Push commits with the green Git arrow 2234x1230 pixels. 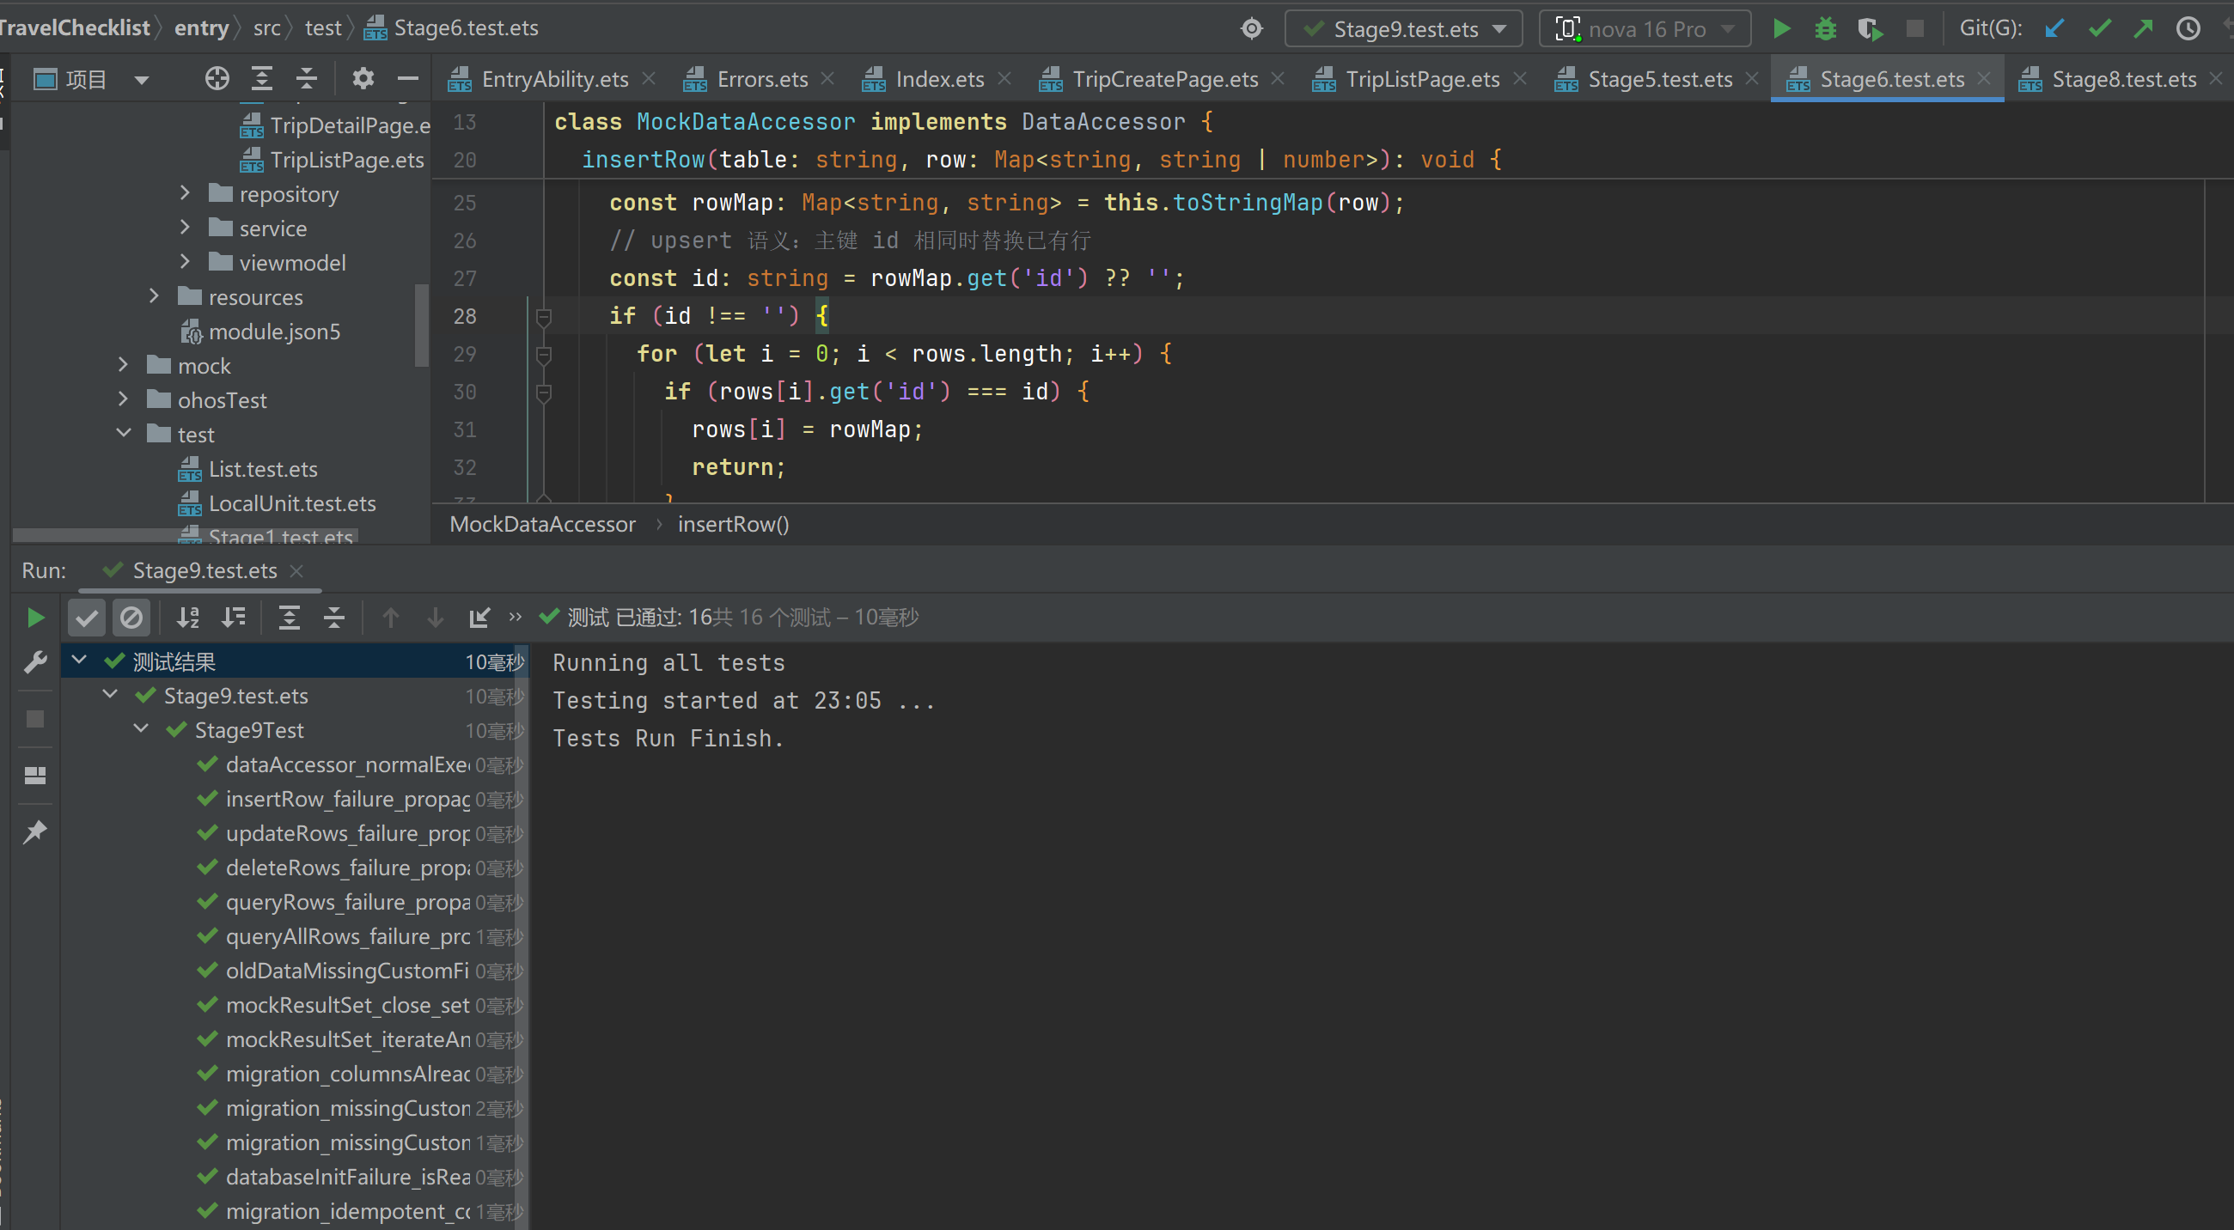point(2143,29)
